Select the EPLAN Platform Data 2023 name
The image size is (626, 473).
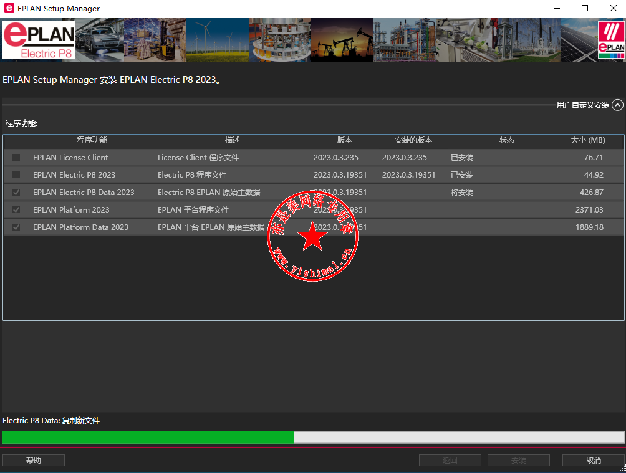[80, 227]
